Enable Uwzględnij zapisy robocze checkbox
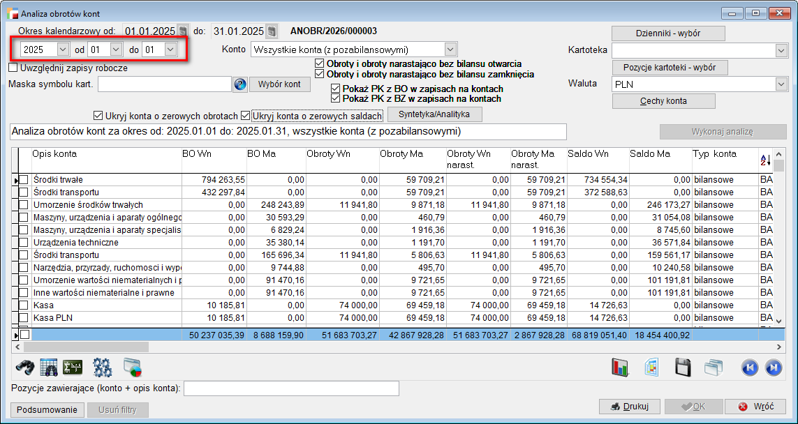This screenshot has width=798, height=424. click(x=13, y=68)
